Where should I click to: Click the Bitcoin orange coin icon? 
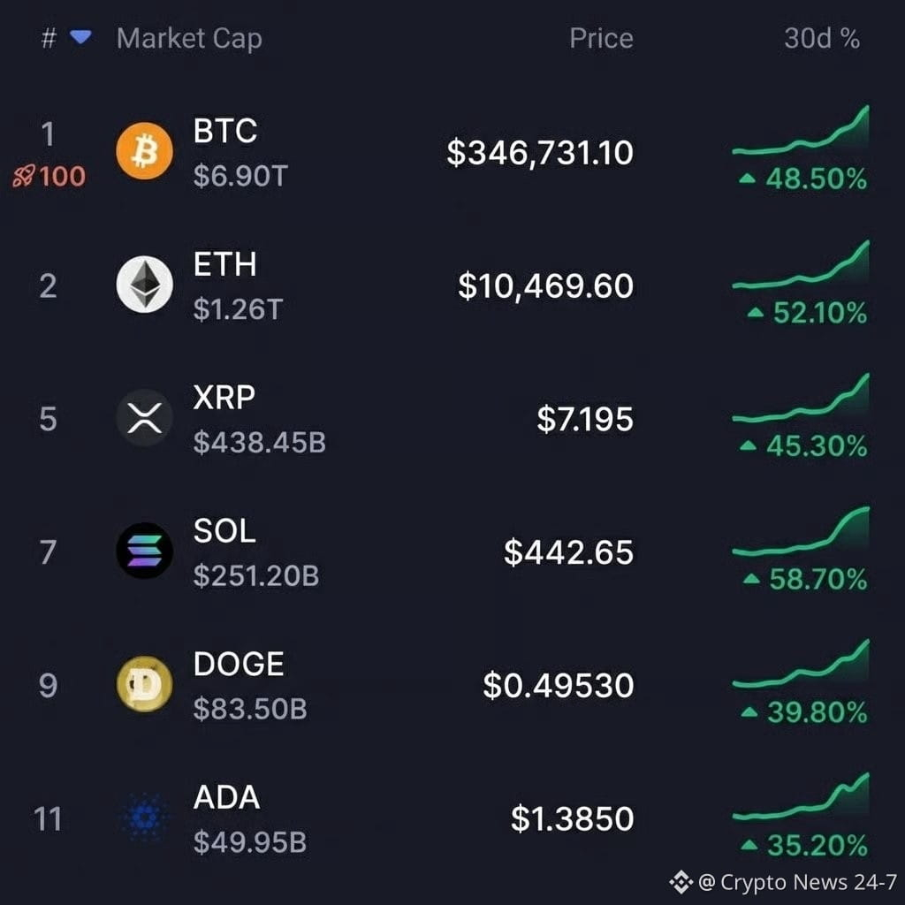[144, 151]
